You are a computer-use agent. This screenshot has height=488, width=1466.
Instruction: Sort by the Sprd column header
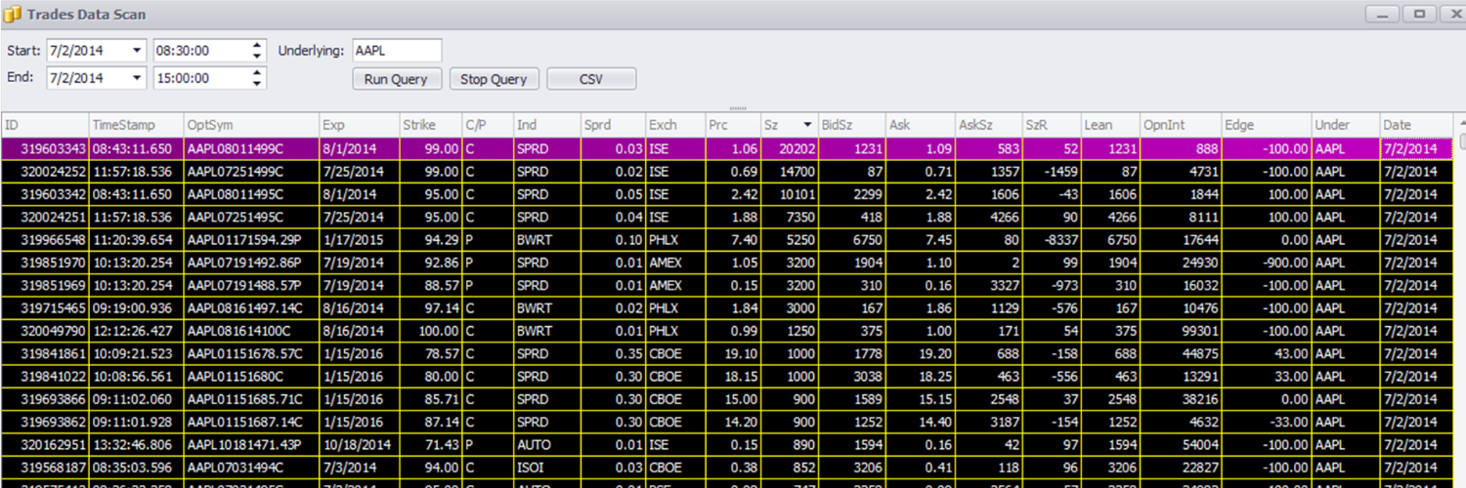[613, 125]
